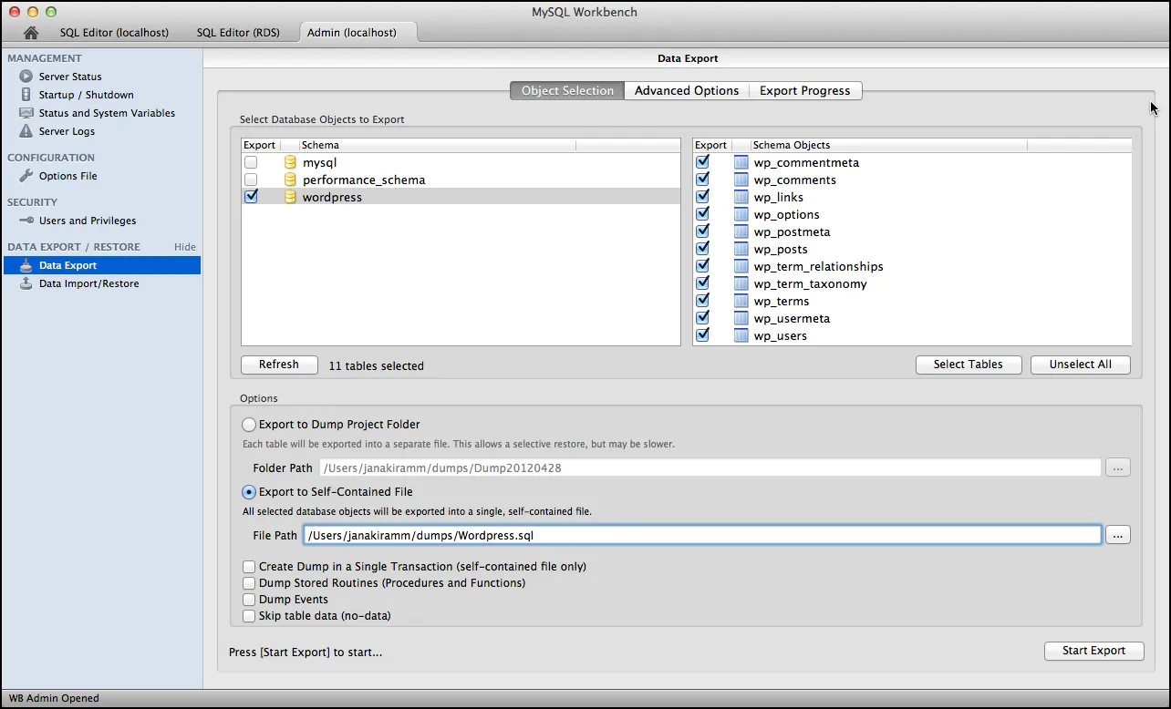Select the wp_options table name
Screen dimensions: 1171x709
(x=786, y=214)
